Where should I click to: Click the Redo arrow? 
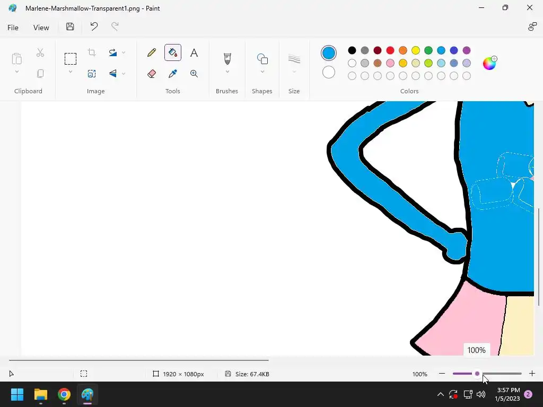(x=115, y=26)
